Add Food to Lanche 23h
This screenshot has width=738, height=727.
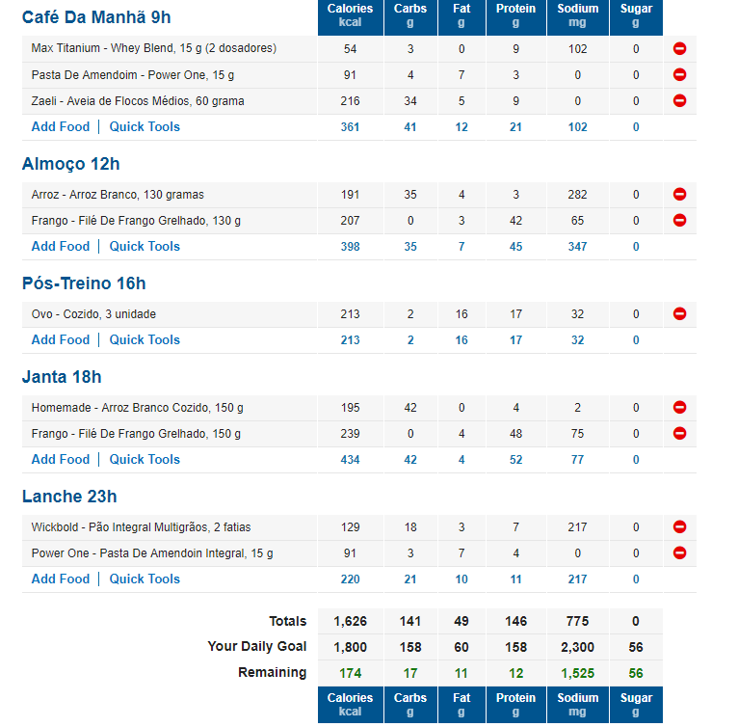tap(61, 579)
